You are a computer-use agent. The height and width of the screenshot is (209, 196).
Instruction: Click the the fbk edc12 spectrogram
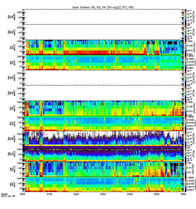[x=103, y=169]
